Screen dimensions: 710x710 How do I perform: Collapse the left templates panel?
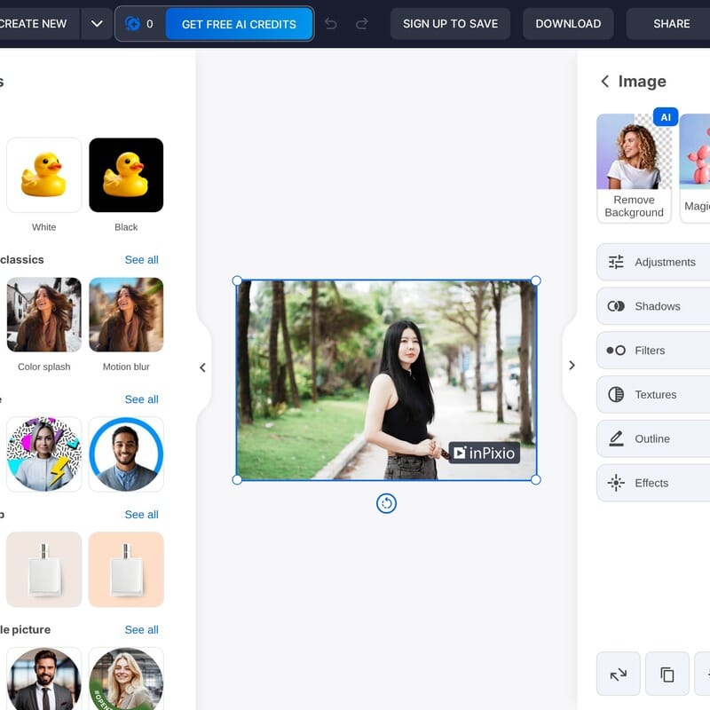coord(202,367)
